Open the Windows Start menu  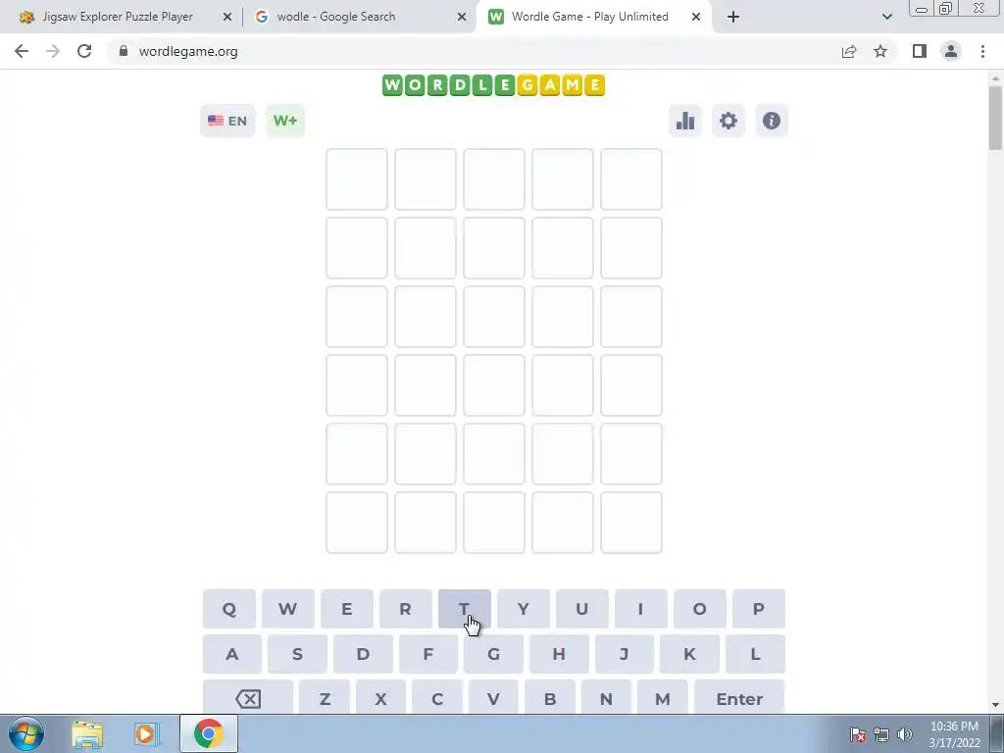[x=26, y=733]
